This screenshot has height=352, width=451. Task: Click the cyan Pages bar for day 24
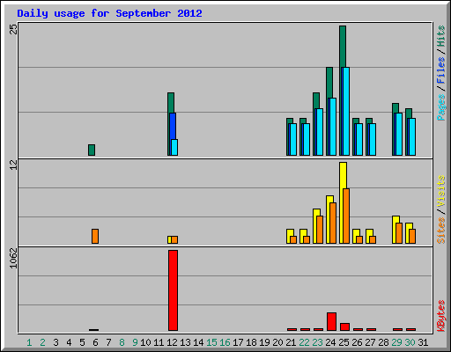[x=333, y=127]
